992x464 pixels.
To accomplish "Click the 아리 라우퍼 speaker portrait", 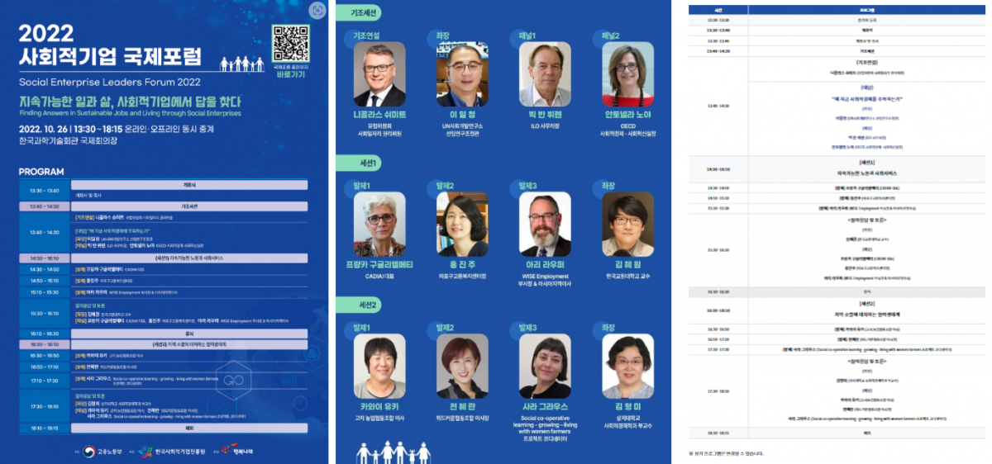I will tap(545, 225).
